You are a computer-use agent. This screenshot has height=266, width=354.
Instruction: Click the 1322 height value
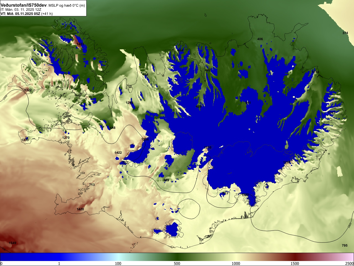[x=28, y=90]
